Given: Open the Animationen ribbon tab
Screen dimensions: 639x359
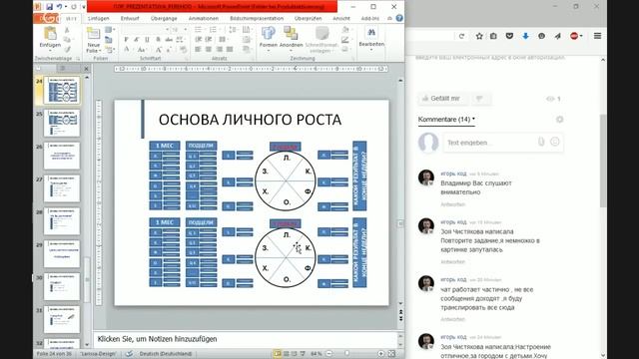Looking at the screenshot, I should coord(204,18).
